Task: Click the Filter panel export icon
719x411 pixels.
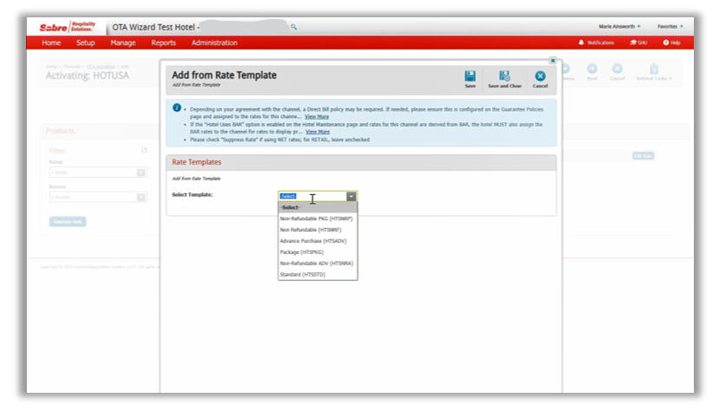Action: click(145, 150)
